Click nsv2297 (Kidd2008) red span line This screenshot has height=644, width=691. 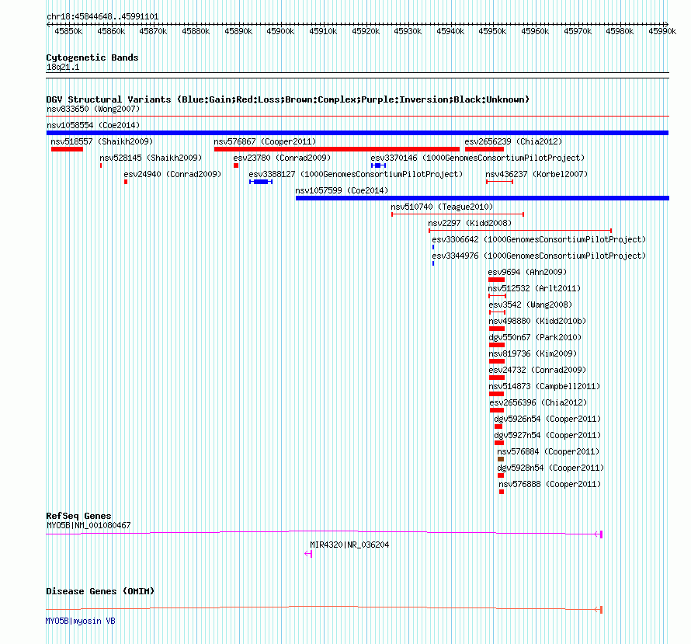(x=520, y=231)
